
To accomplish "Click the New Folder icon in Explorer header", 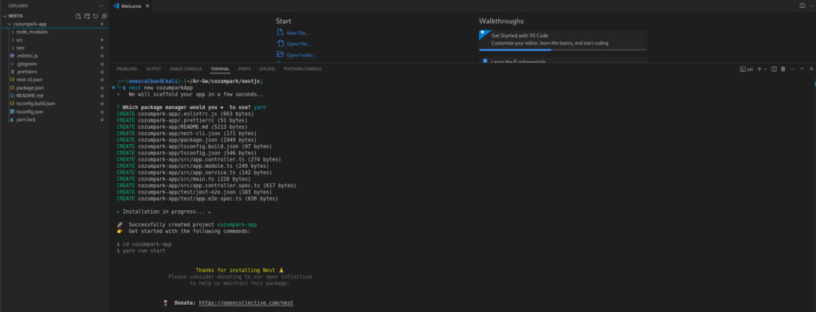I will (87, 16).
